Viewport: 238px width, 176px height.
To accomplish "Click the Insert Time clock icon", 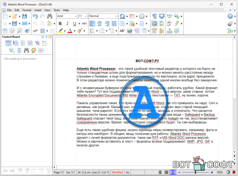I will 142,16.
